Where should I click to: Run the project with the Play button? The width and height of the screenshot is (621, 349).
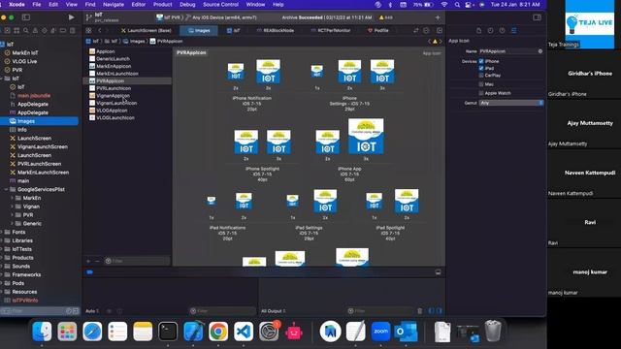click(x=71, y=17)
